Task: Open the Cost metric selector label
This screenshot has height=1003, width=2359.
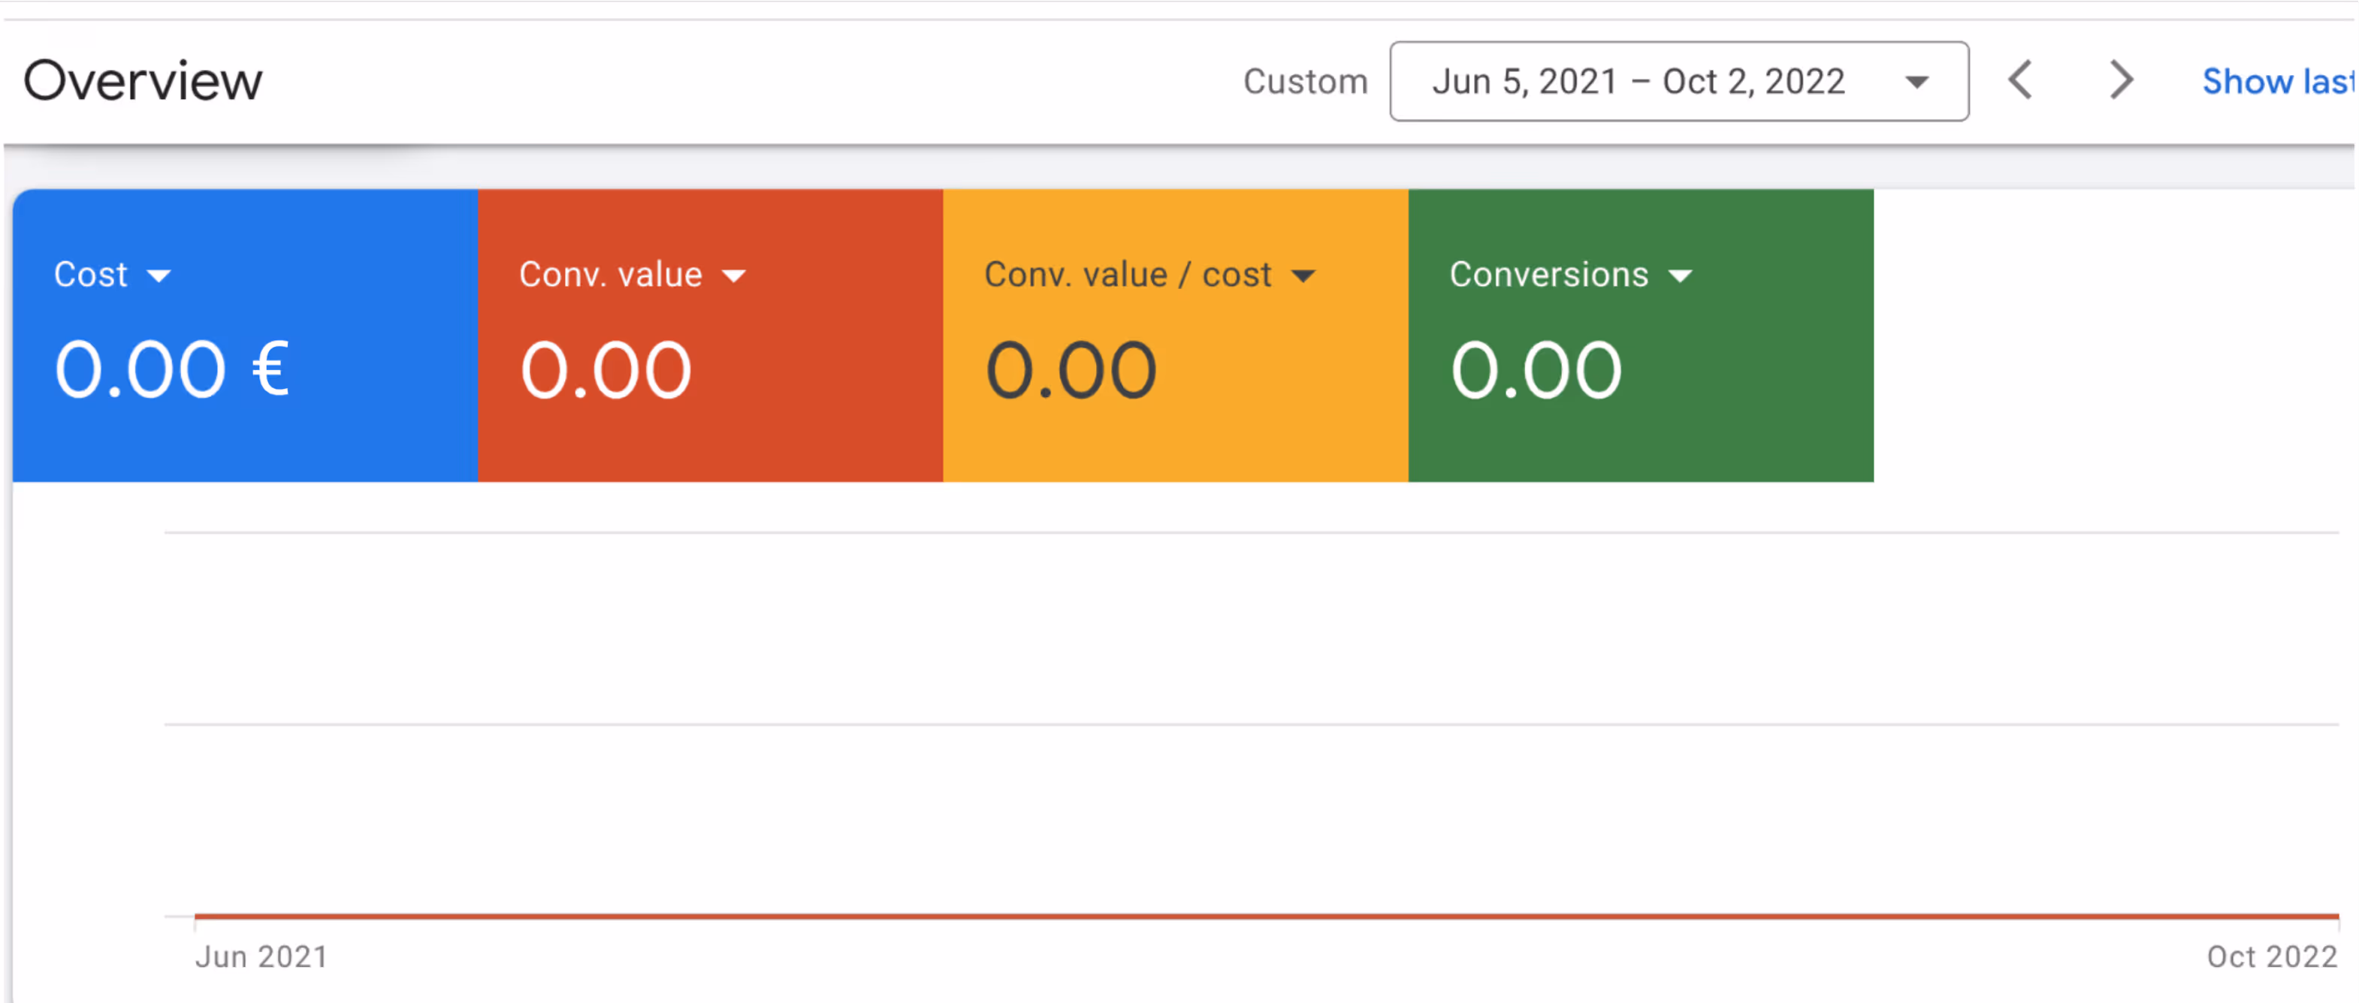Action: point(91,275)
